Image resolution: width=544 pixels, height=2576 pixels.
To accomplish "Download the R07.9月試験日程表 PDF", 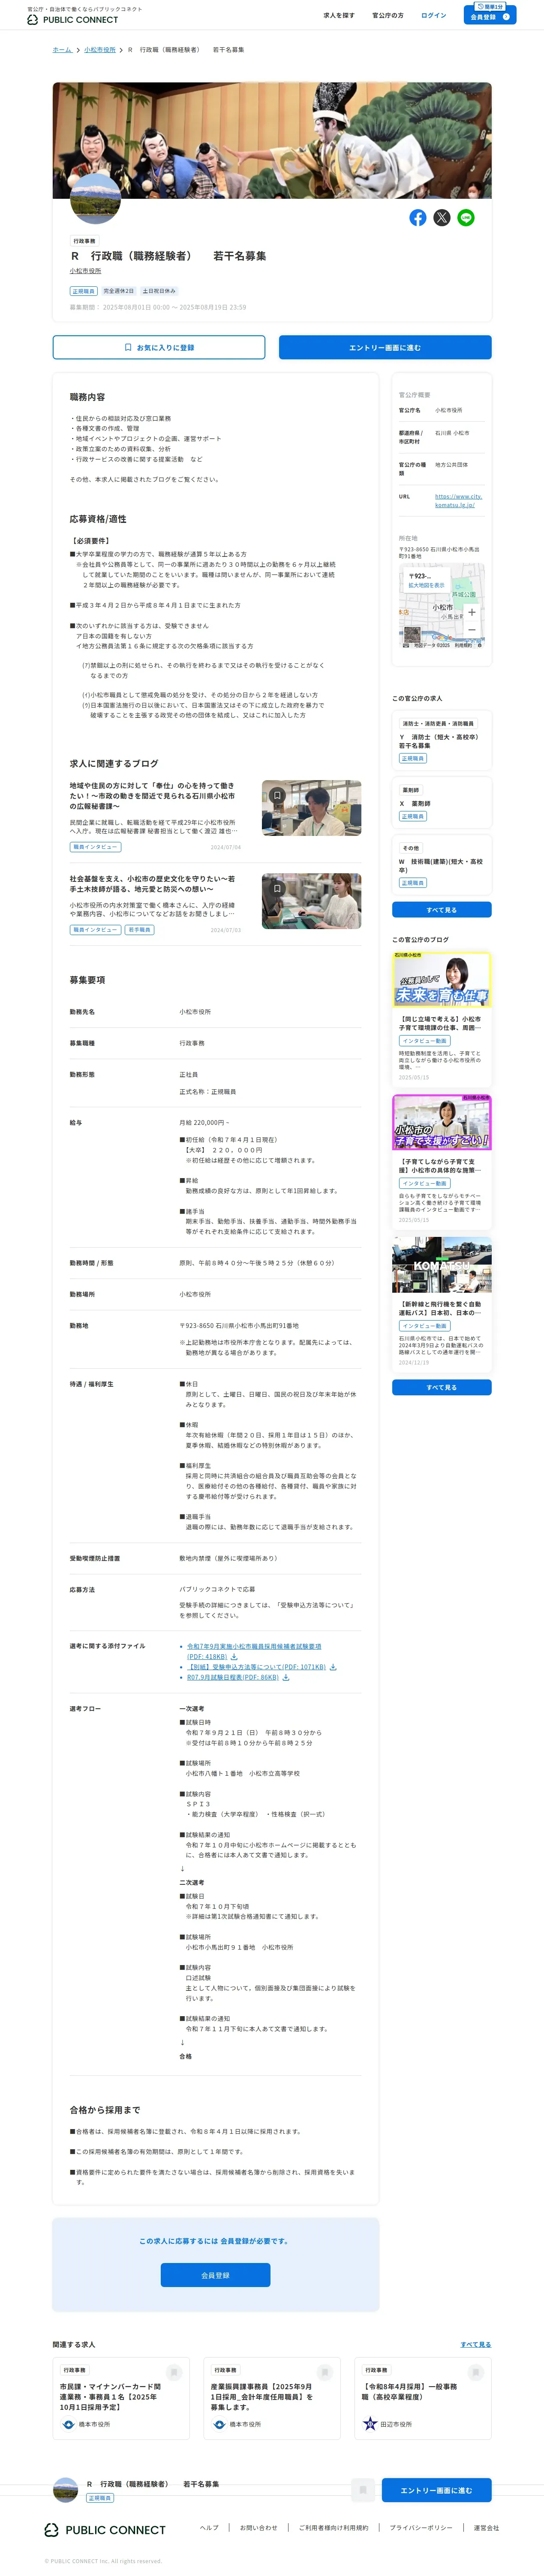I will point(237,1677).
